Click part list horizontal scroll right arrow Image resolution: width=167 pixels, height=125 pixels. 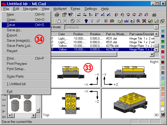tap(152, 54)
